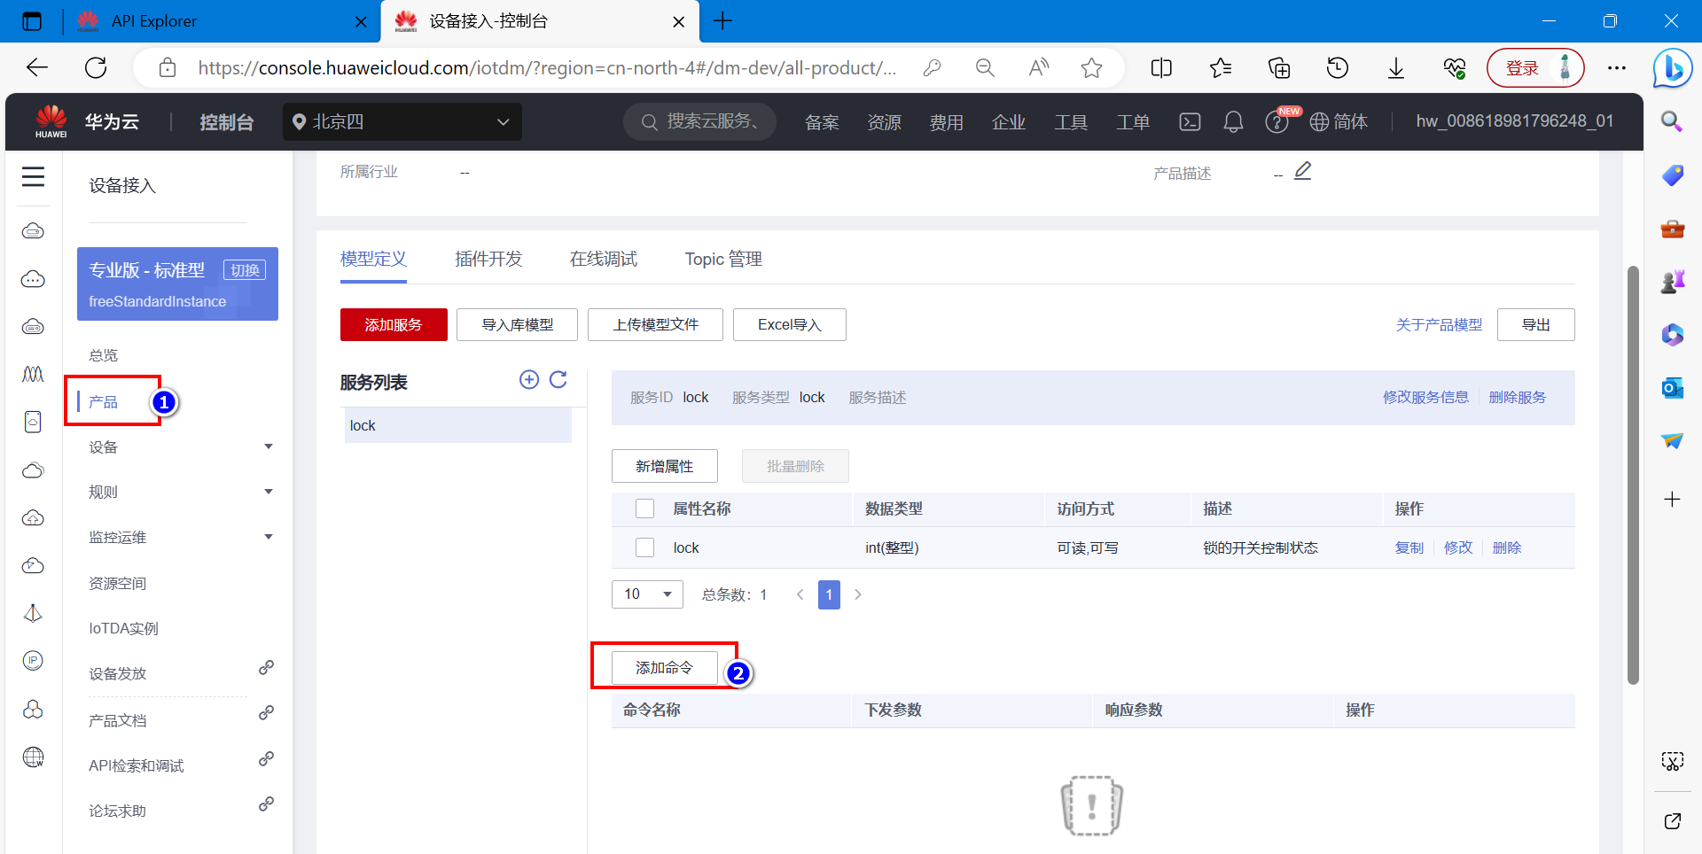Viewport: 1702px width, 854px height.
Task: Open read aloud icon in address bar
Action: [1038, 68]
